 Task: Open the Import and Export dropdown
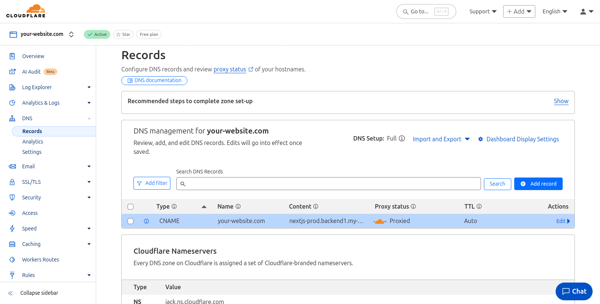pos(441,139)
